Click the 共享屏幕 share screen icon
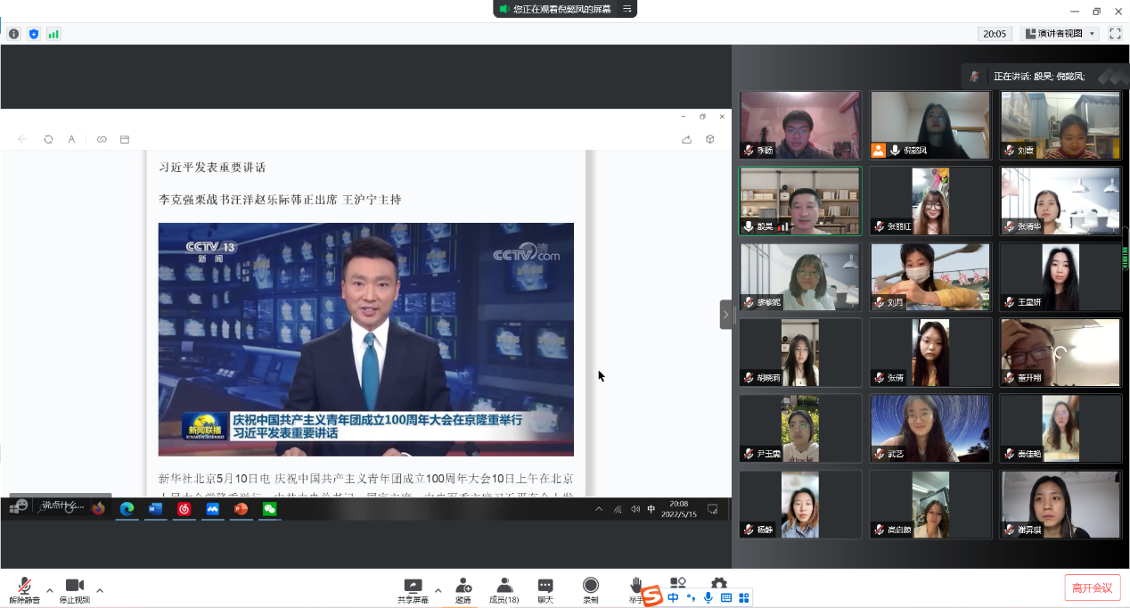This screenshot has width=1130, height=608. (x=413, y=587)
